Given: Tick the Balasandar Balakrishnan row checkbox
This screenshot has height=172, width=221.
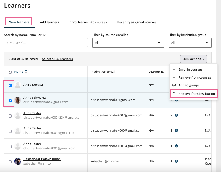Looking at the screenshot, I should pos(10,162).
